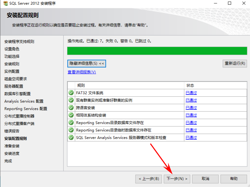Select 磁盘空间要求 in the step list

tap(16, 79)
